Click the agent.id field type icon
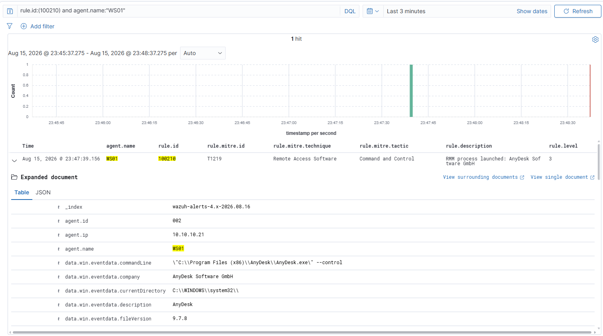Image resolution: width=603 pixels, height=336 pixels. coord(59,221)
